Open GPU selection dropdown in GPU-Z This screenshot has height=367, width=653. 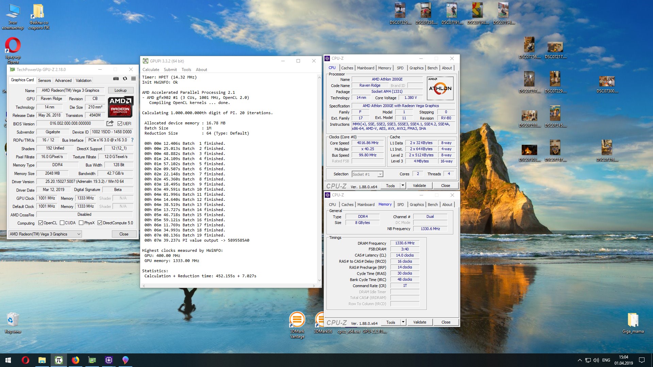45,234
